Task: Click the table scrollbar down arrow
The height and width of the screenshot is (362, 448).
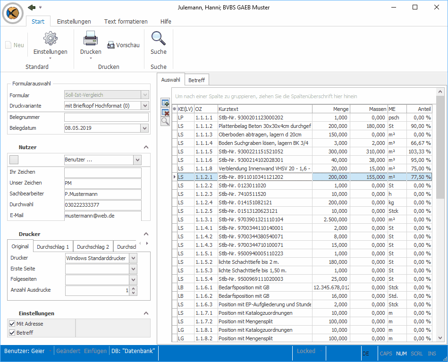Action: point(440,338)
